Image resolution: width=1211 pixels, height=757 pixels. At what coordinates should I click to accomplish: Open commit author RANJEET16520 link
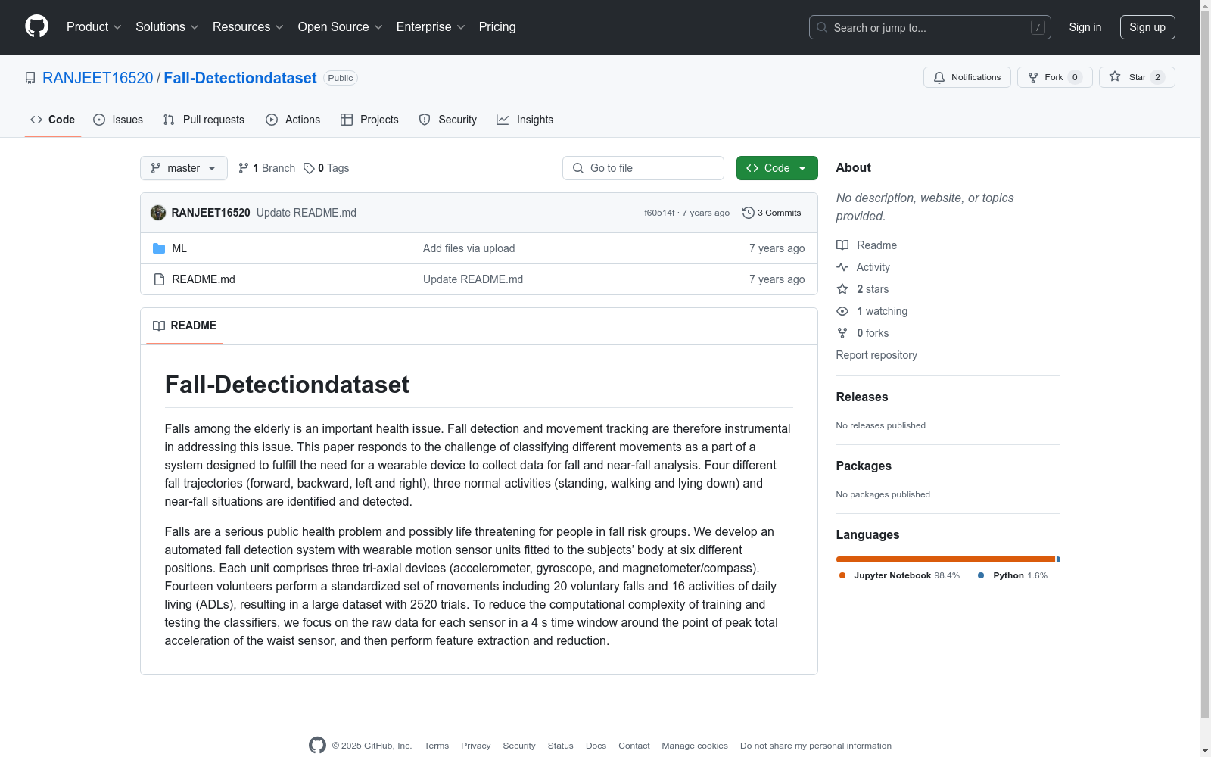pos(210,213)
